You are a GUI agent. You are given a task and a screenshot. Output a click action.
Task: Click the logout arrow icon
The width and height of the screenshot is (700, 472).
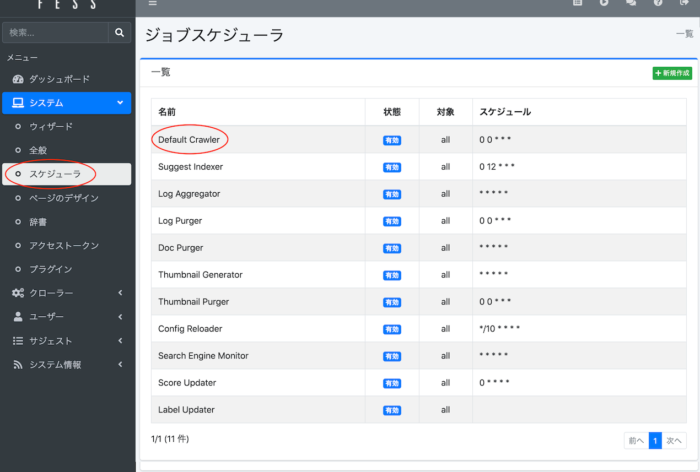685,3
